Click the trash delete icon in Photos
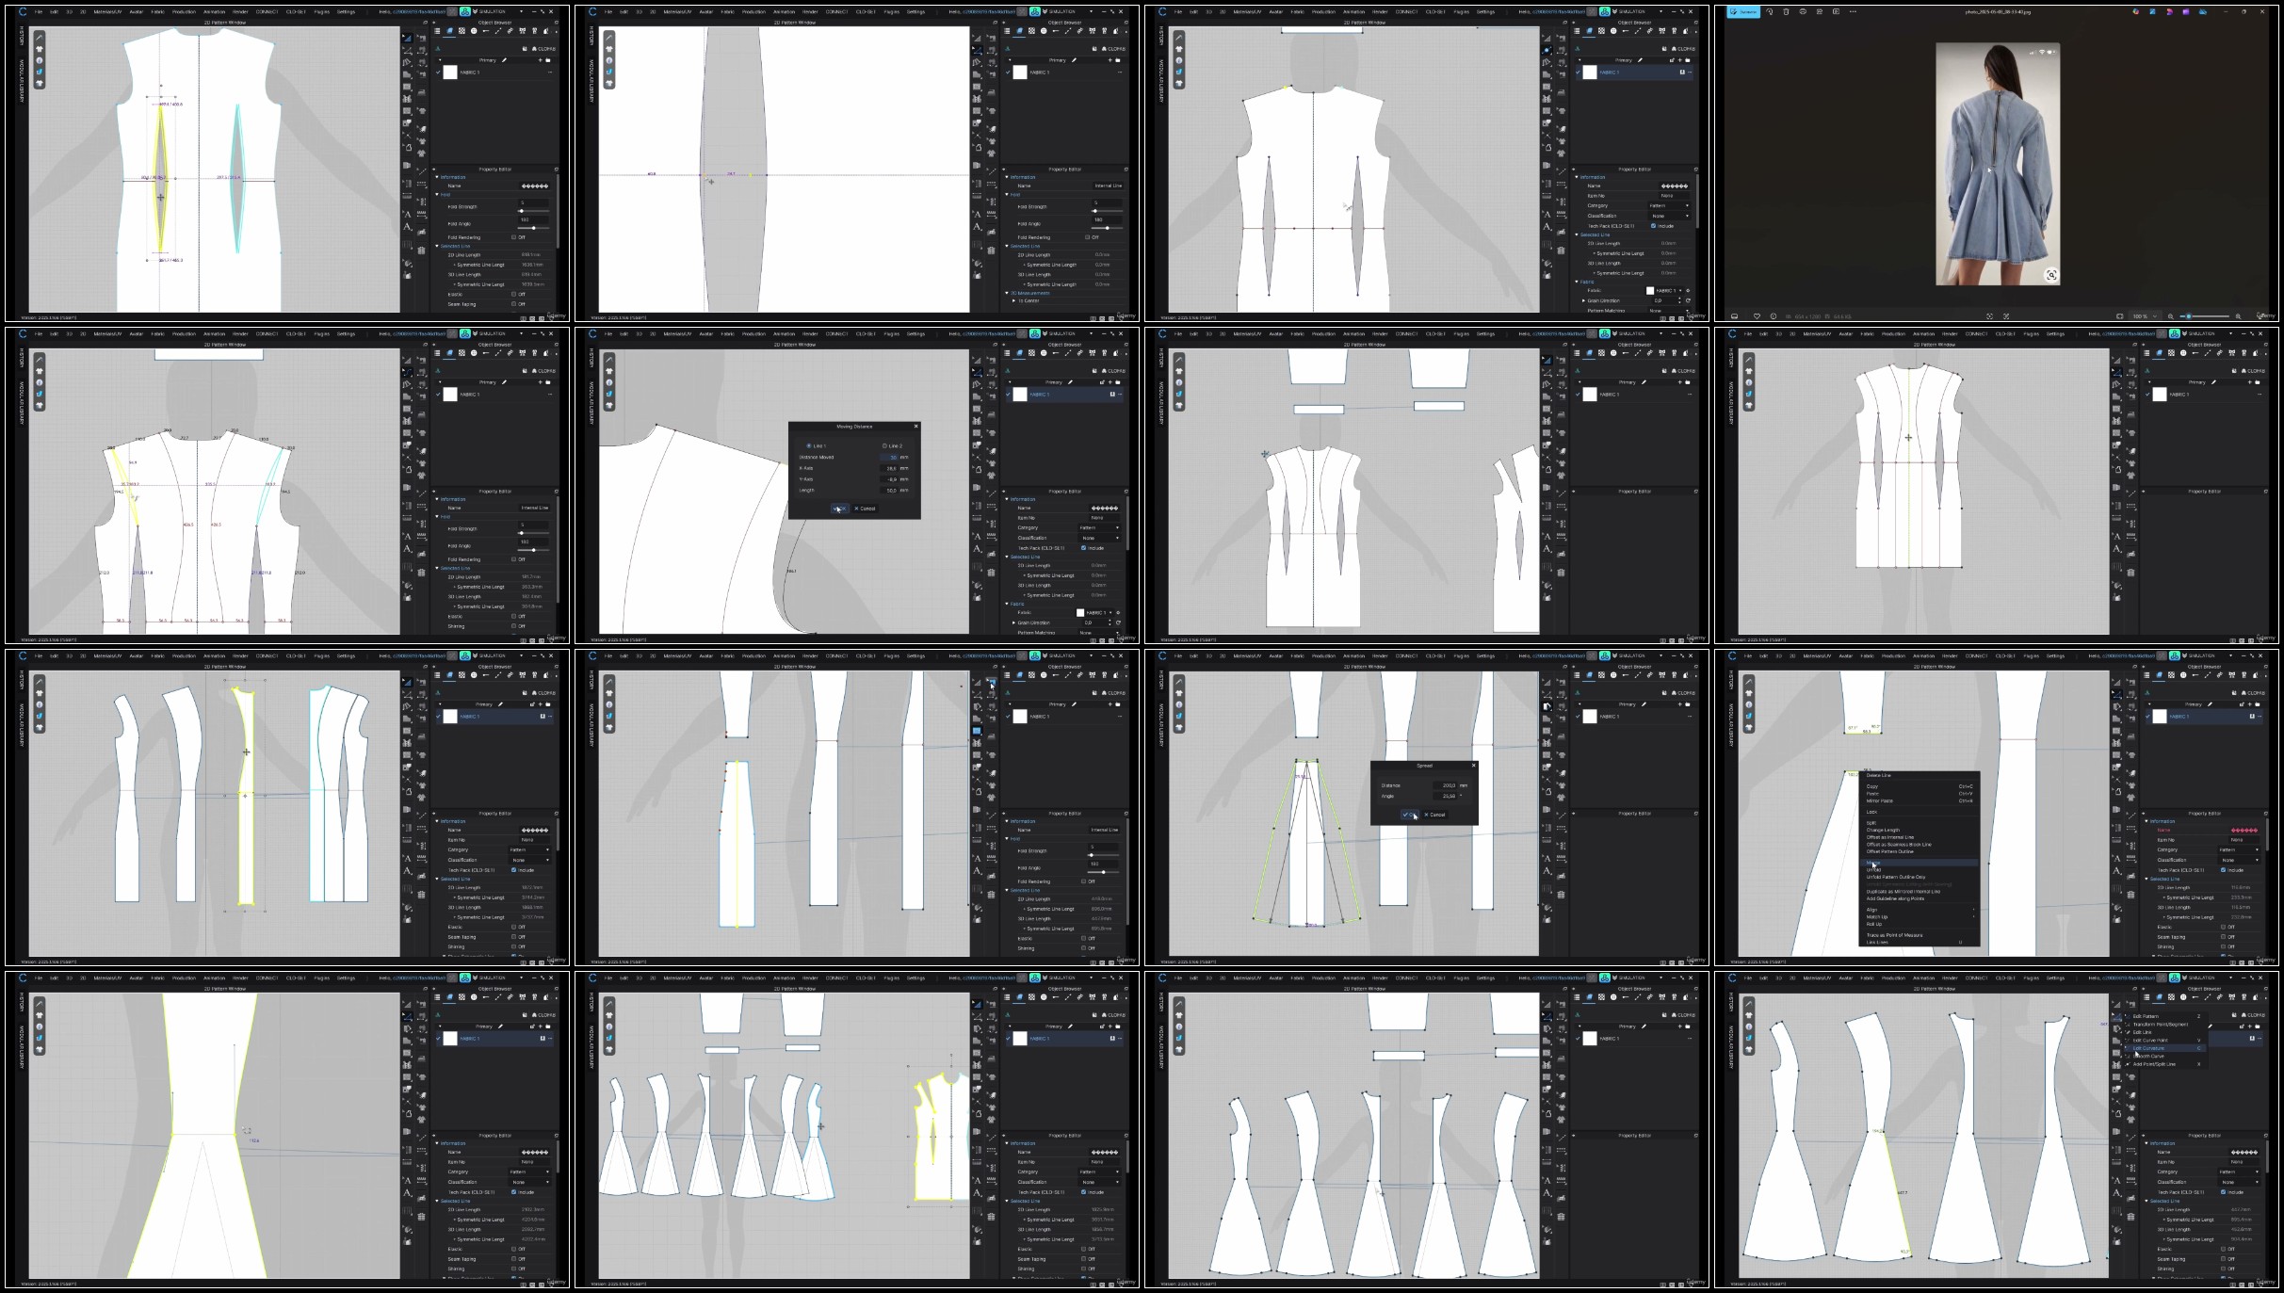 tap(1786, 12)
